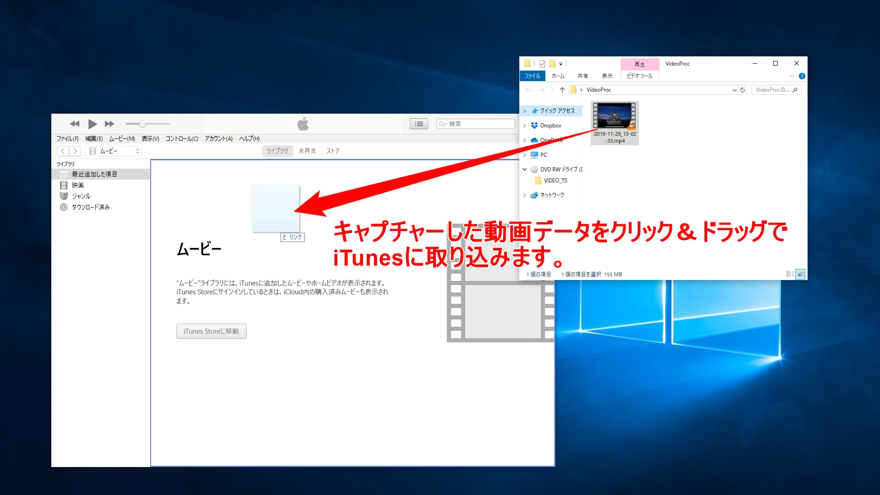Select Dropbox in navigation pane
The height and width of the screenshot is (495, 880).
550,126
